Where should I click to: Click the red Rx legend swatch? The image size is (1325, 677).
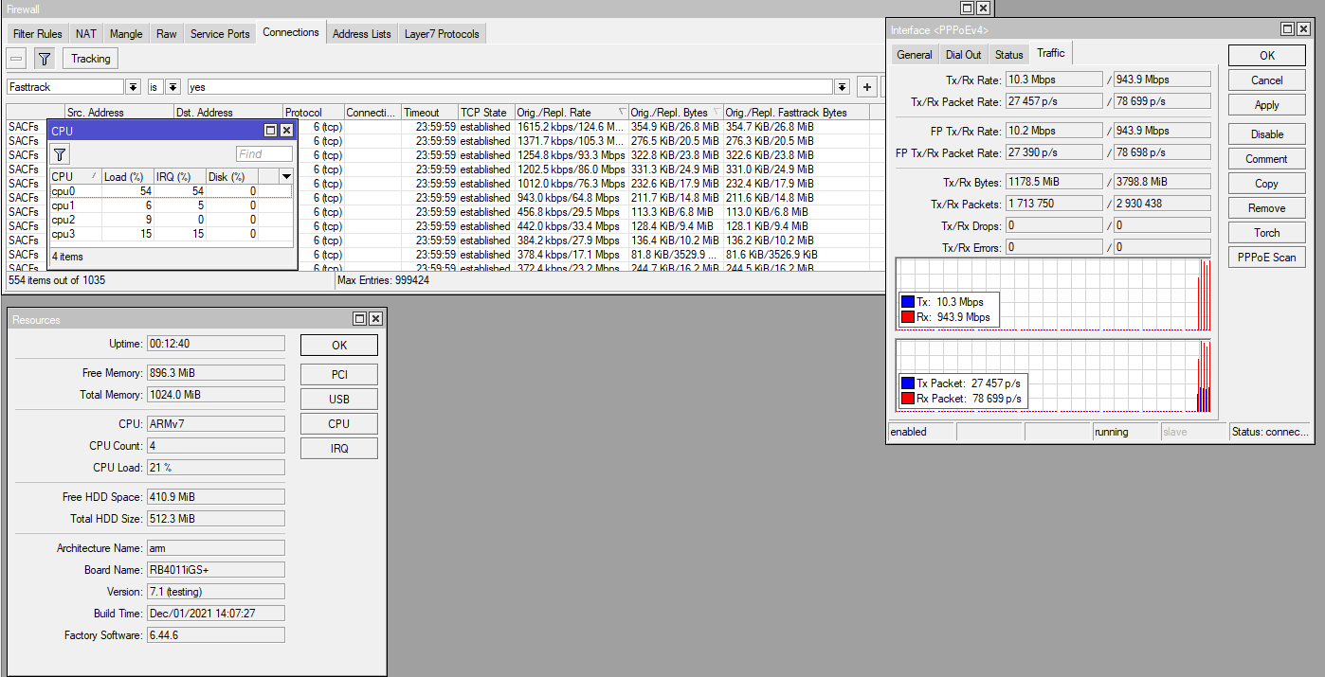pyautogui.click(x=908, y=317)
